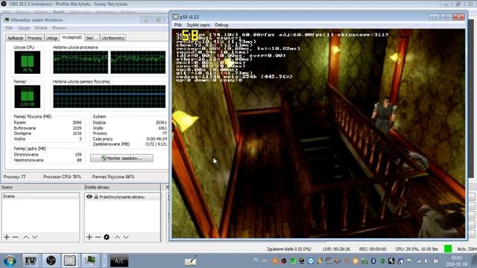Image resolution: width=477 pixels, height=268 pixels.
Task: Click 'Procesy: 77' in the status bar
Action: point(15,177)
